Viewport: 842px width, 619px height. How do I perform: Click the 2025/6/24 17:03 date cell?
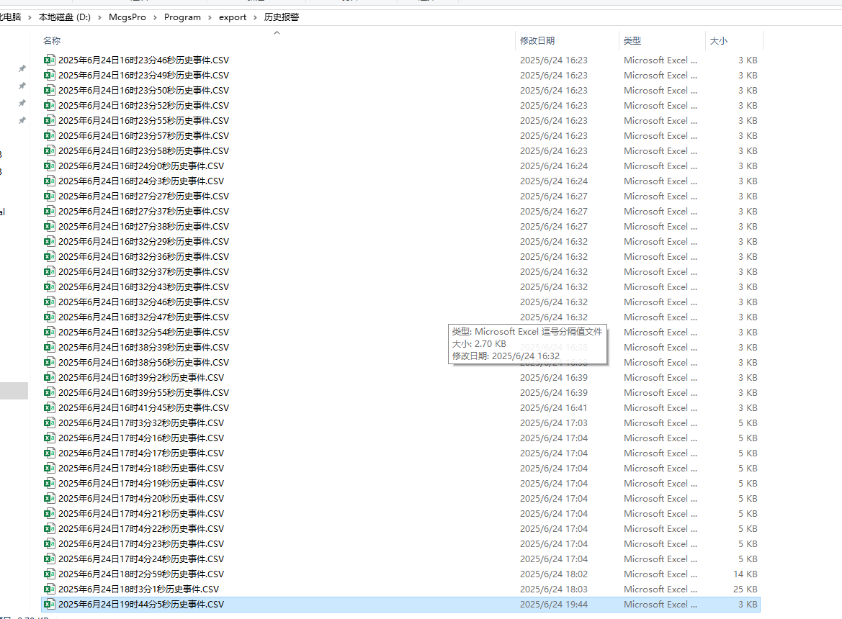(x=554, y=423)
